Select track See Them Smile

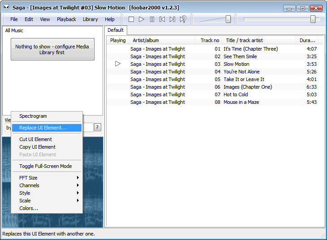click(213, 56)
